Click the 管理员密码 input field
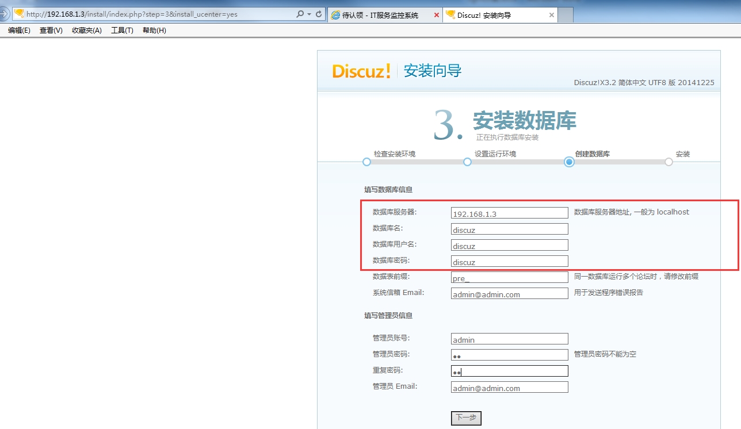 (510, 355)
